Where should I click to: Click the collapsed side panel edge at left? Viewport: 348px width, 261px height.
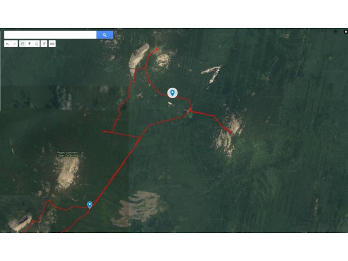pyautogui.click(x=0, y=71)
